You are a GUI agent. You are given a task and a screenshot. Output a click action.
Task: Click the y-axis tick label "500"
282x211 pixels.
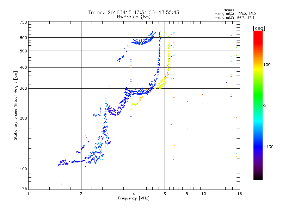pos(23,51)
